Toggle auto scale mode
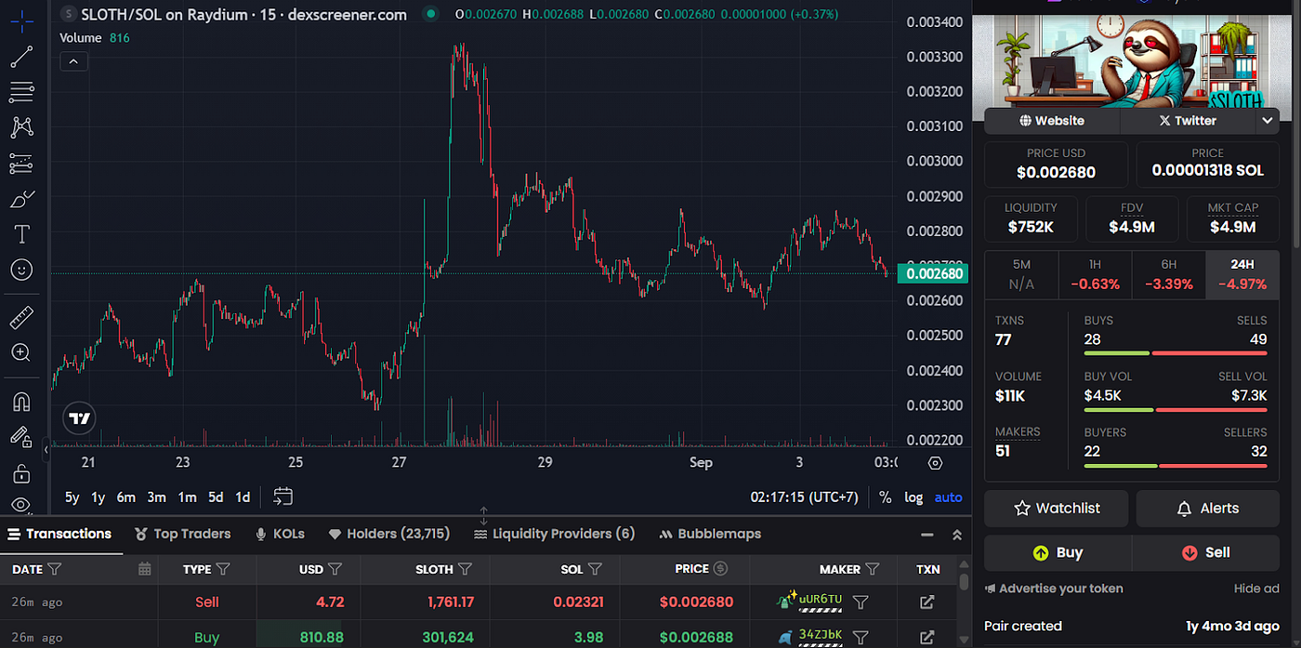This screenshot has height=648, width=1301. [948, 497]
